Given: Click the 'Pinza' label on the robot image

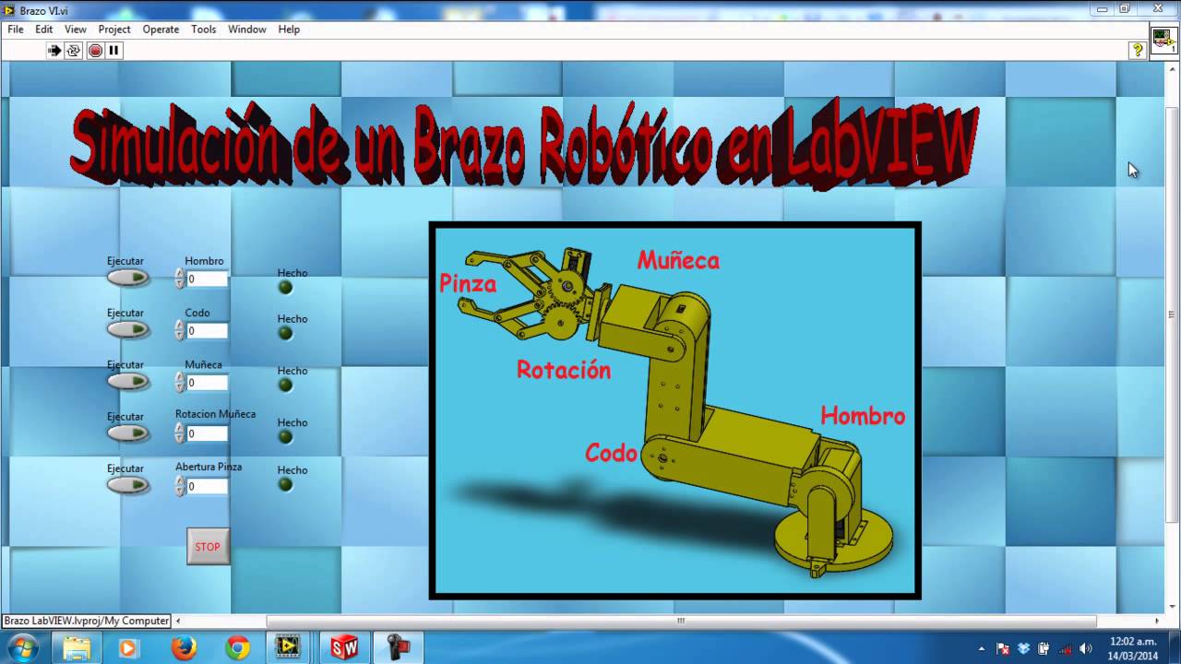Looking at the screenshot, I should coord(468,283).
